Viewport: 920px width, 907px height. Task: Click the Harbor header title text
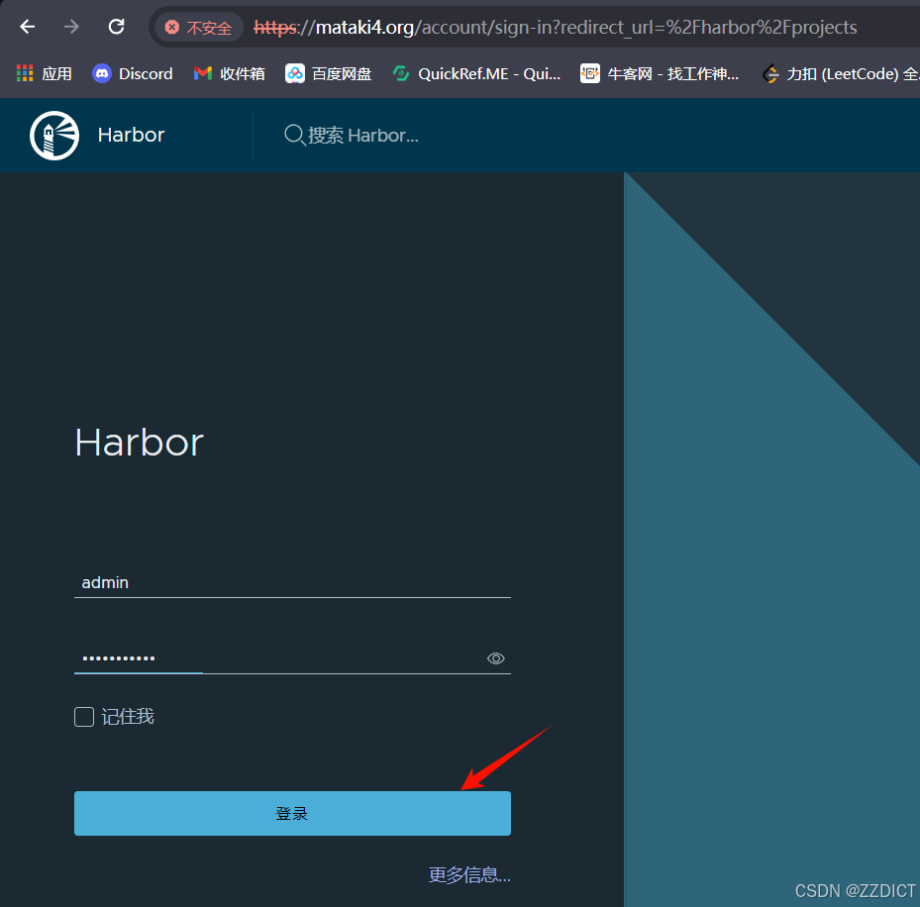(131, 135)
